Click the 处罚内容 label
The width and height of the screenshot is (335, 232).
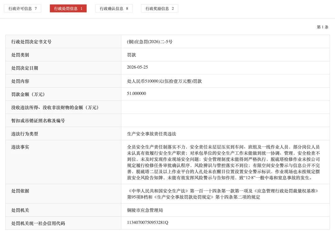20,81
